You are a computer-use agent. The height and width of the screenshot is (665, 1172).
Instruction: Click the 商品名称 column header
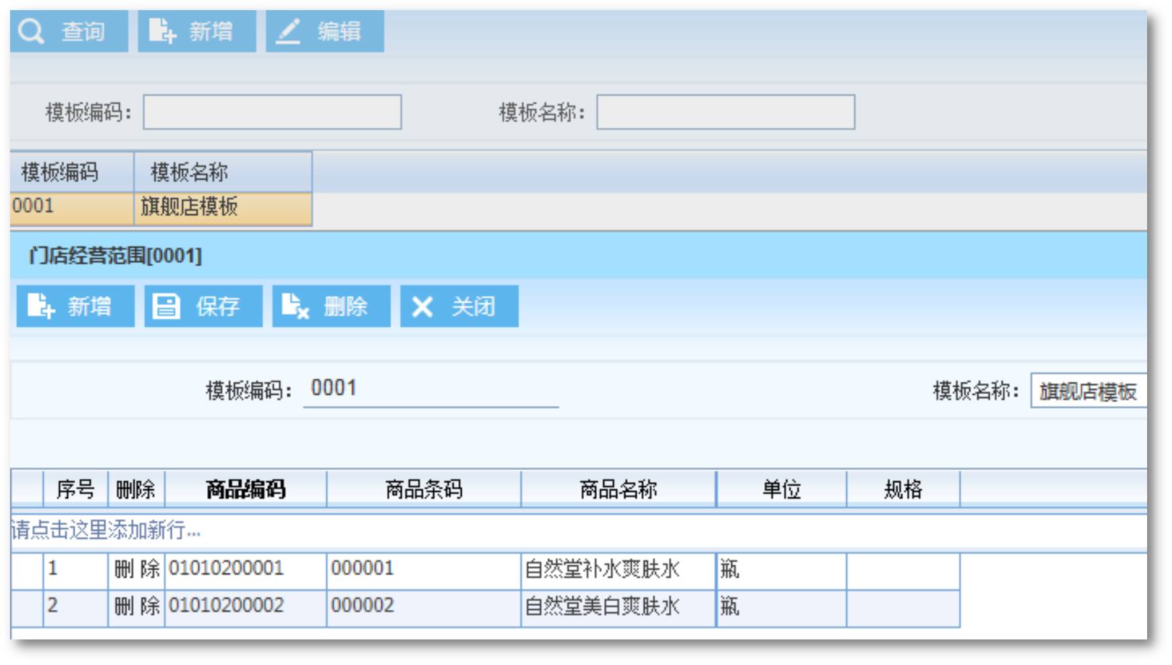(618, 489)
